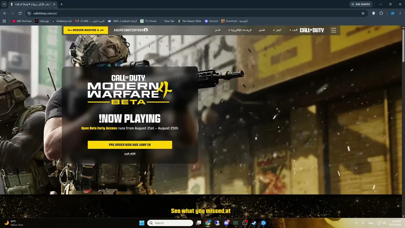The image size is (405, 228).
Task: Open a new tab with the plus button
Action: pos(61,4)
